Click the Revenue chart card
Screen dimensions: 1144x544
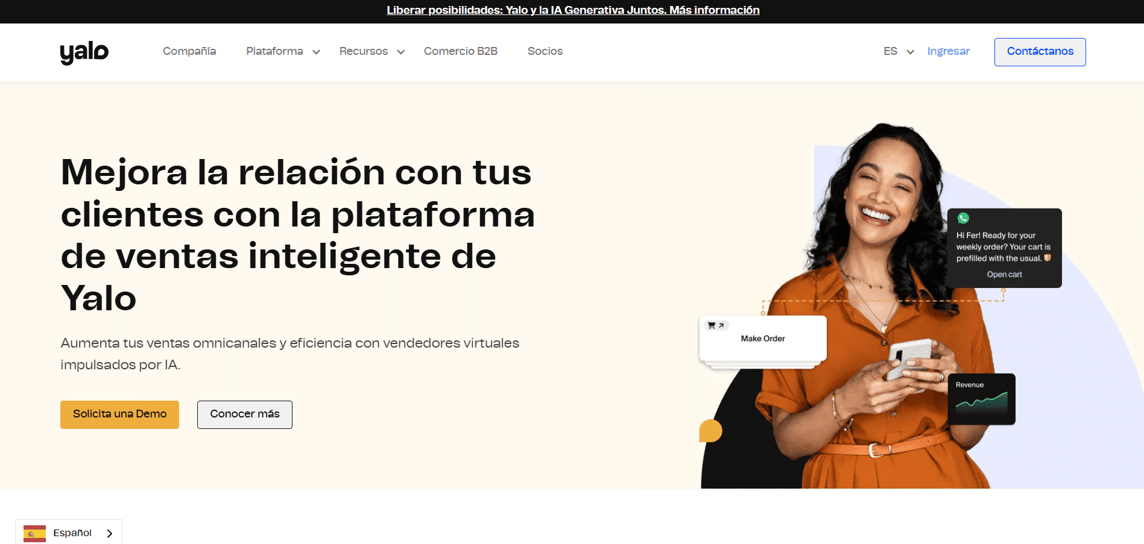[981, 399]
